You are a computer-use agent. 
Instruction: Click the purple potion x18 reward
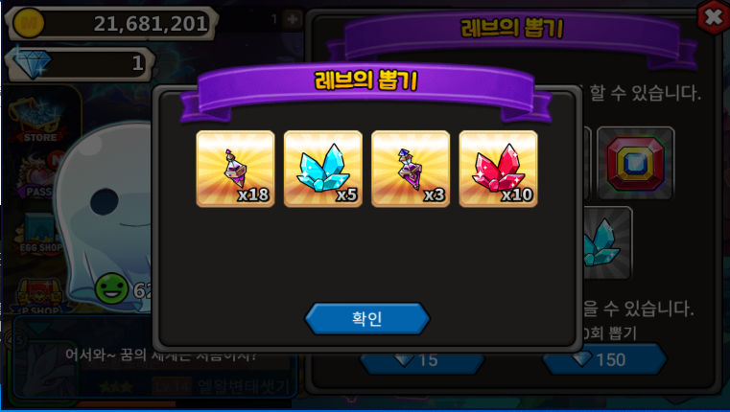coord(235,169)
